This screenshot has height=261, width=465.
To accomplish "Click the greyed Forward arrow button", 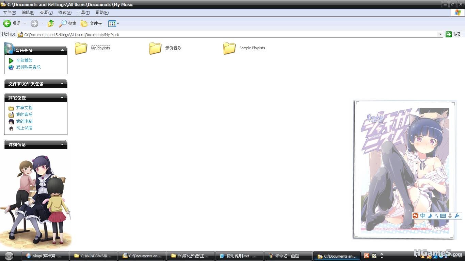I will pyautogui.click(x=34, y=23).
